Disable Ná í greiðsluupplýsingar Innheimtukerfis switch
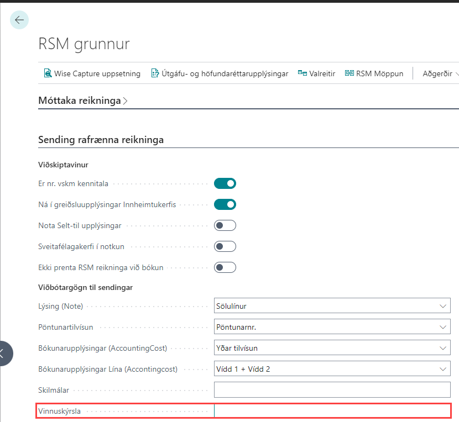 (x=225, y=204)
